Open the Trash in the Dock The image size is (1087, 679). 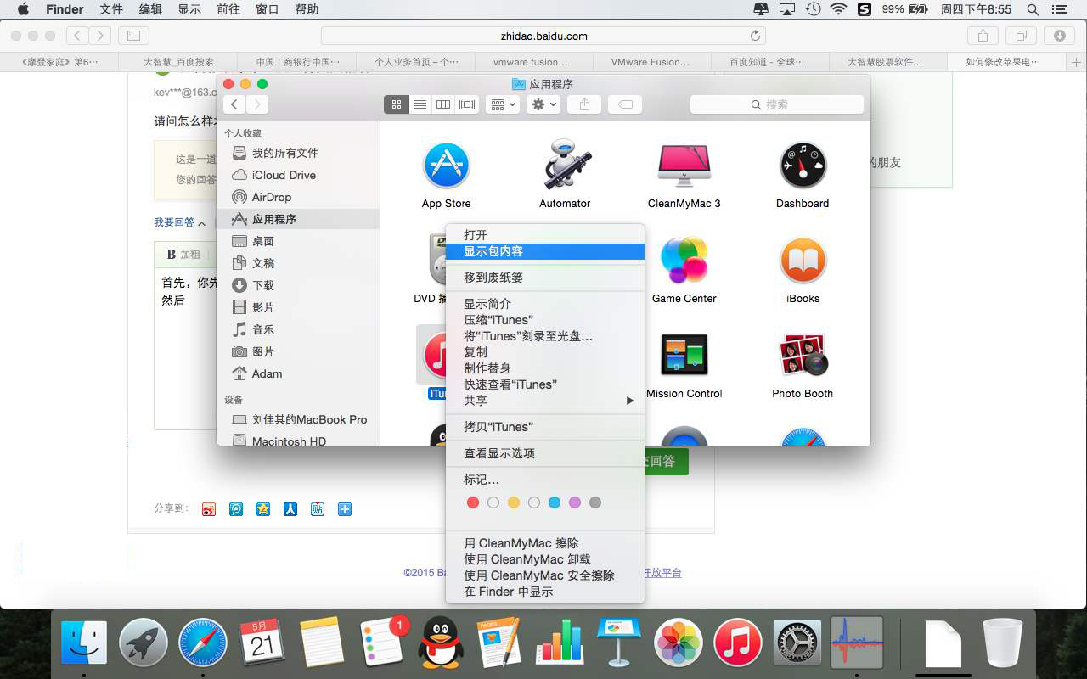click(1003, 643)
